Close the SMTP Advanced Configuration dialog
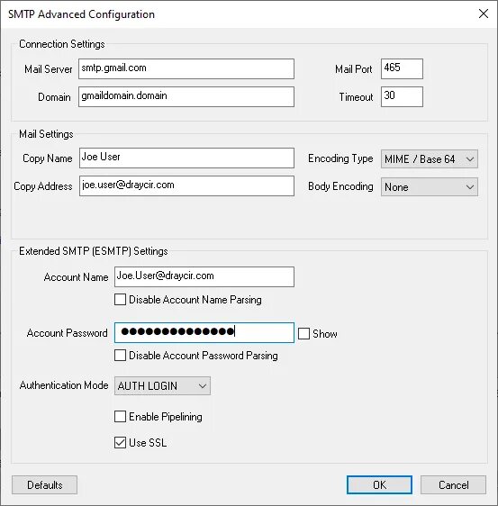The width and height of the screenshot is (498, 506). [484, 14]
